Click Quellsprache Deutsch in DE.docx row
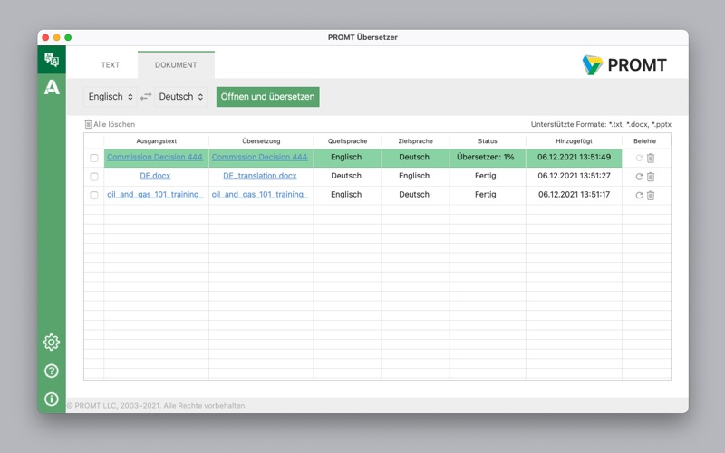 [x=346, y=176]
